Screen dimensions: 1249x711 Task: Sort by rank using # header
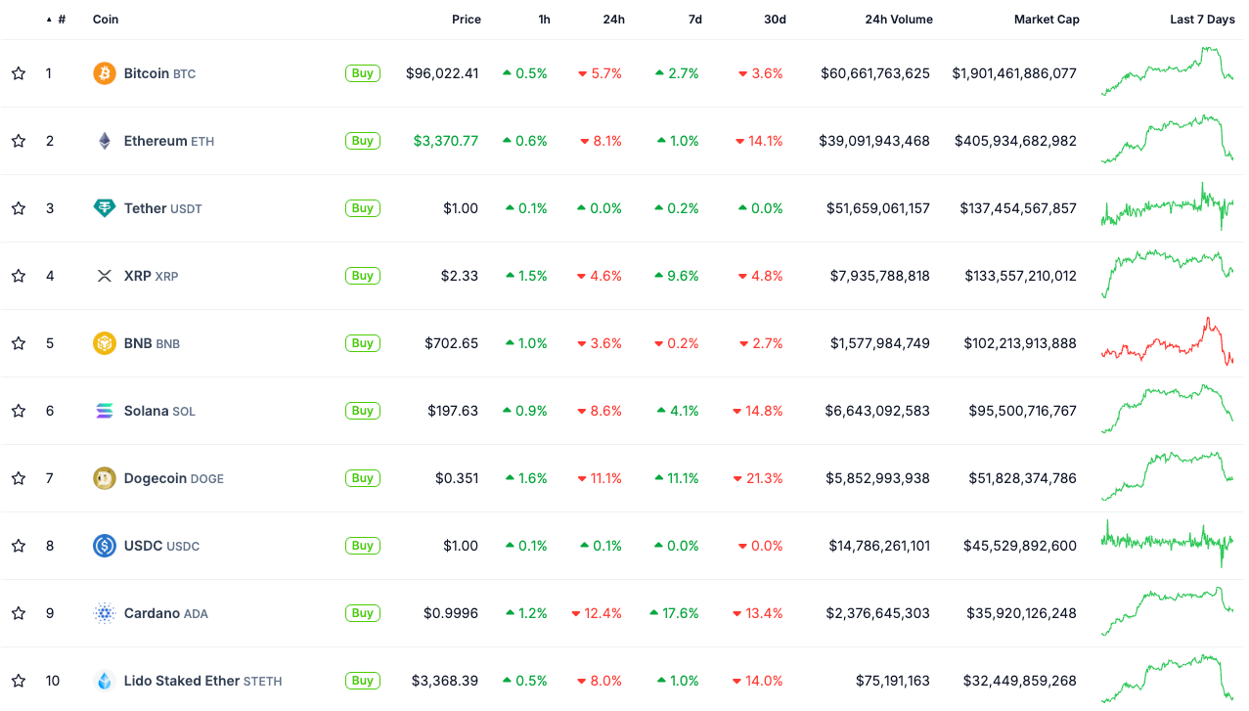click(x=61, y=20)
